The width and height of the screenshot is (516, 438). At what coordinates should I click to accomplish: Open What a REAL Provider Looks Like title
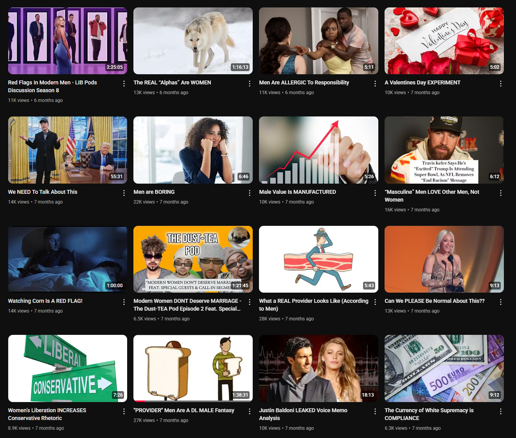pos(314,305)
